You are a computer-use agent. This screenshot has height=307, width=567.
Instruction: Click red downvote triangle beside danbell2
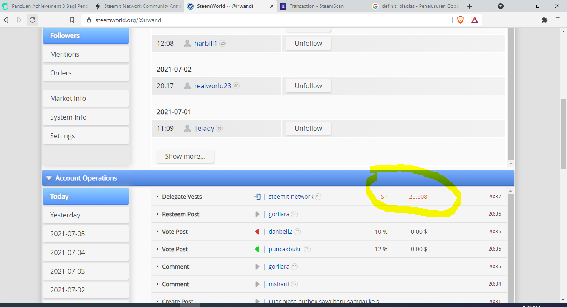coord(257,232)
